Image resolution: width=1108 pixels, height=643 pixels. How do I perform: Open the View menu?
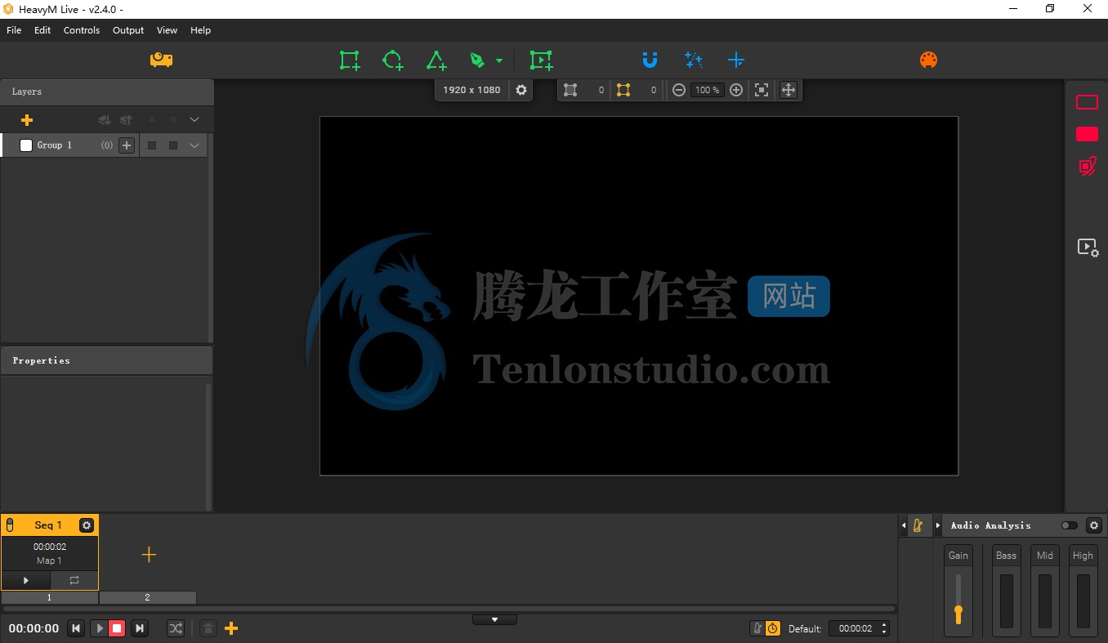[167, 30]
